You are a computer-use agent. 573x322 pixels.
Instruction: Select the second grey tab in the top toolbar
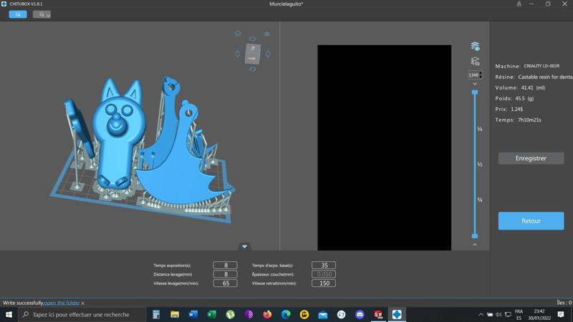click(42, 14)
